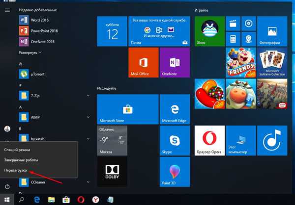Launch the Paint 3D tile
The image size is (295, 205).
click(175, 172)
